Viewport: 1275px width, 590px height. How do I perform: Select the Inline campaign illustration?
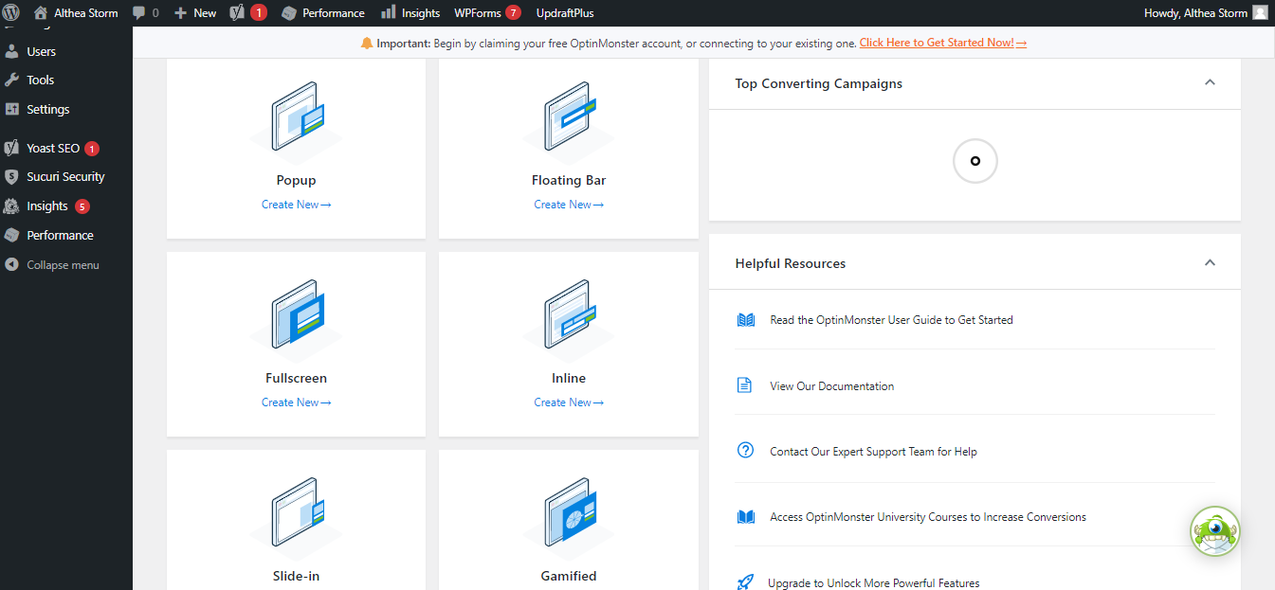(569, 320)
